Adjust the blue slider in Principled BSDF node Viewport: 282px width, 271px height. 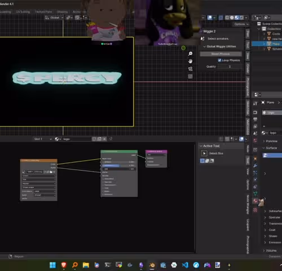pyautogui.click(x=119, y=165)
